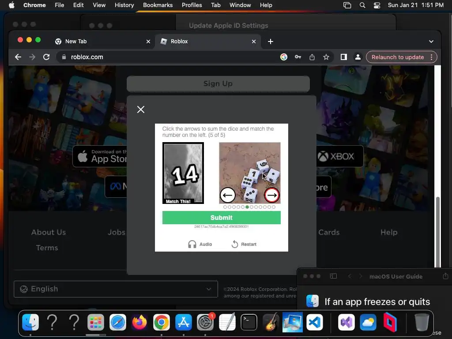Open the Chrome View menu
The image size is (452, 339).
(x=99, y=5)
